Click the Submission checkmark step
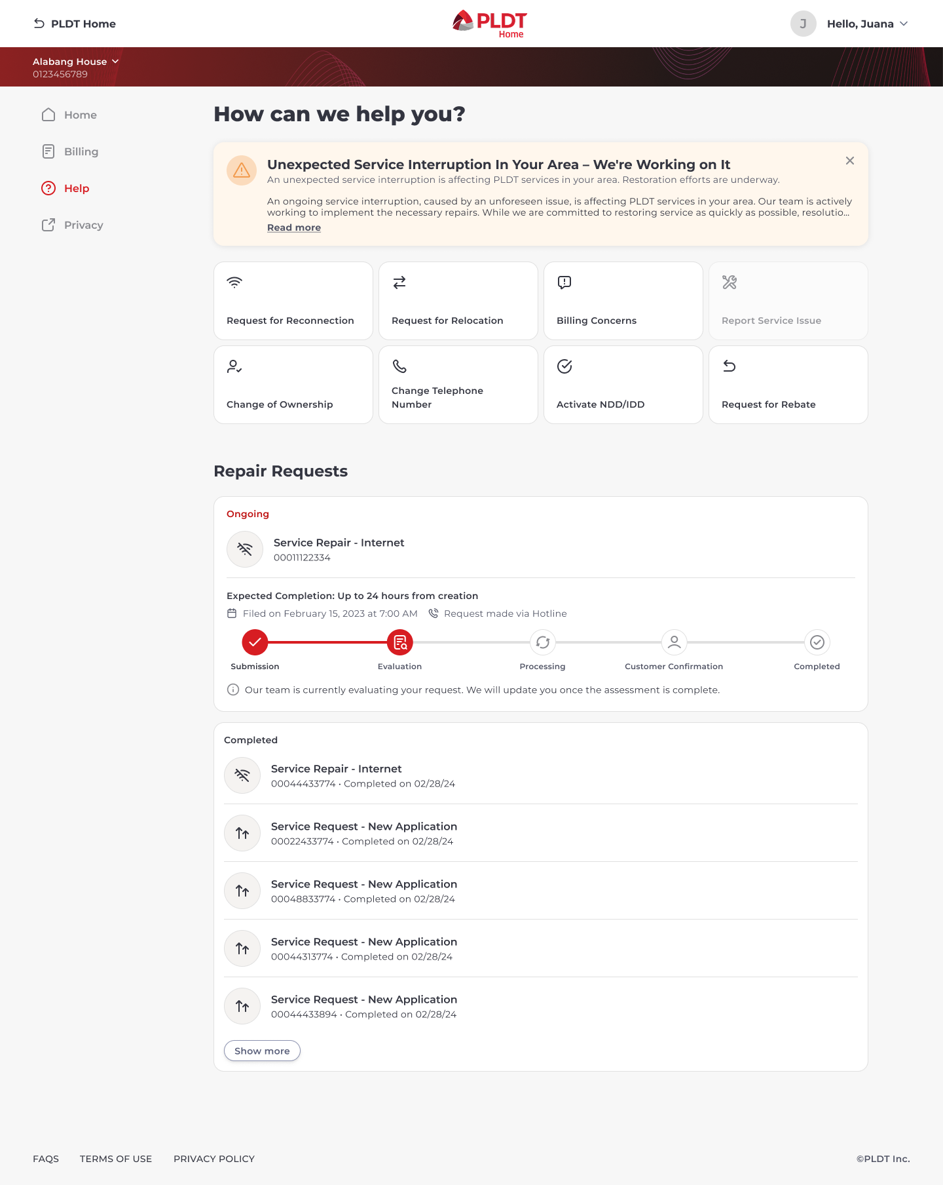943x1185 pixels. coord(255,642)
